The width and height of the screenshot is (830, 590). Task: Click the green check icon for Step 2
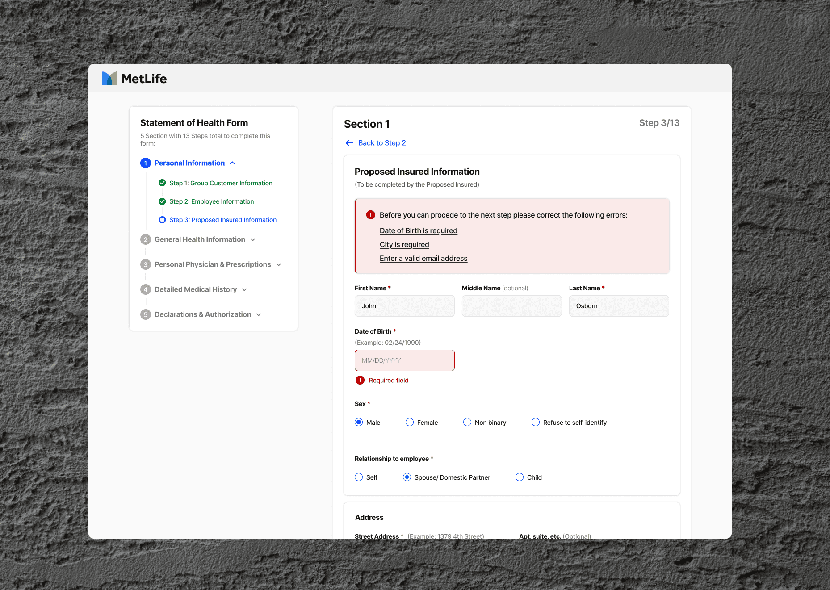pos(162,201)
